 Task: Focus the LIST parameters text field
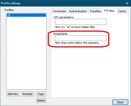[81, 22]
